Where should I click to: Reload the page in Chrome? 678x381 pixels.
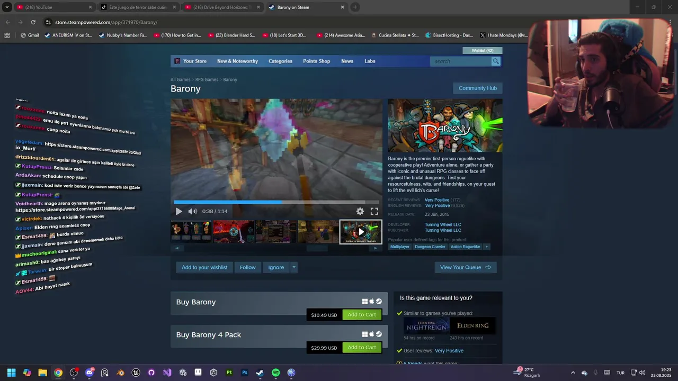pos(33,22)
